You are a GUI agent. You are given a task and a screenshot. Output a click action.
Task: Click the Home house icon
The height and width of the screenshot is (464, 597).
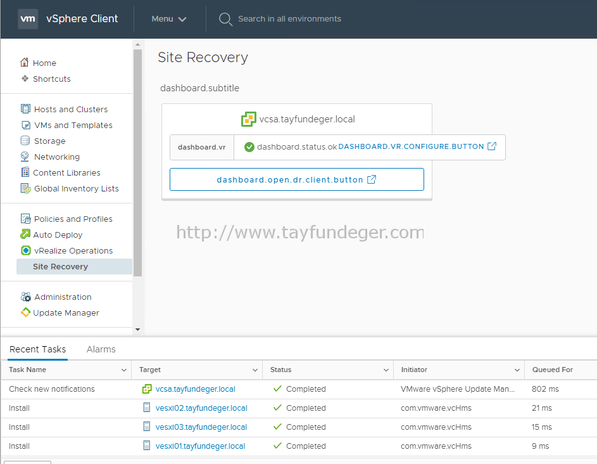pyautogui.click(x=24, y=62)
